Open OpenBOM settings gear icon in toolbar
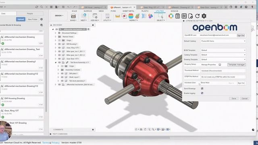Image resolution: width=258 pixels, height=145 pixels. coord(204,16)
